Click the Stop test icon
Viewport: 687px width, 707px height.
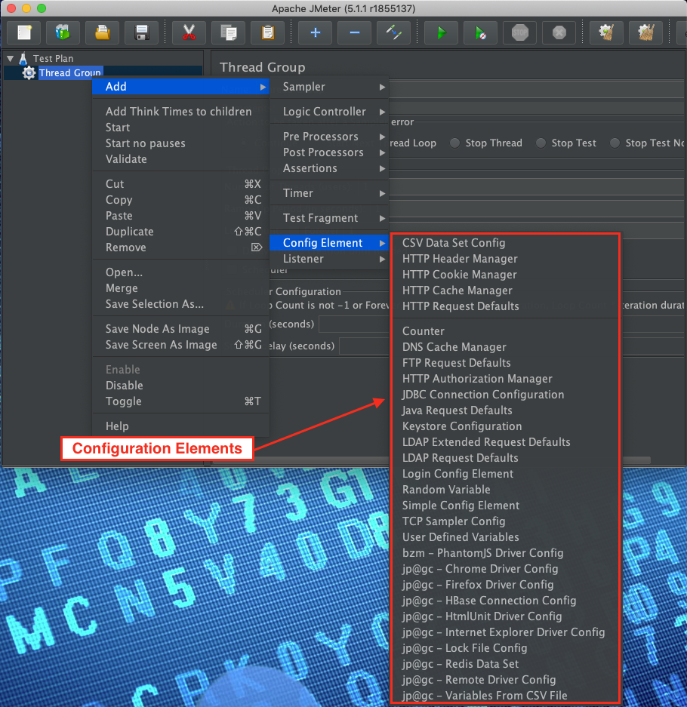(x=519, y=32)
